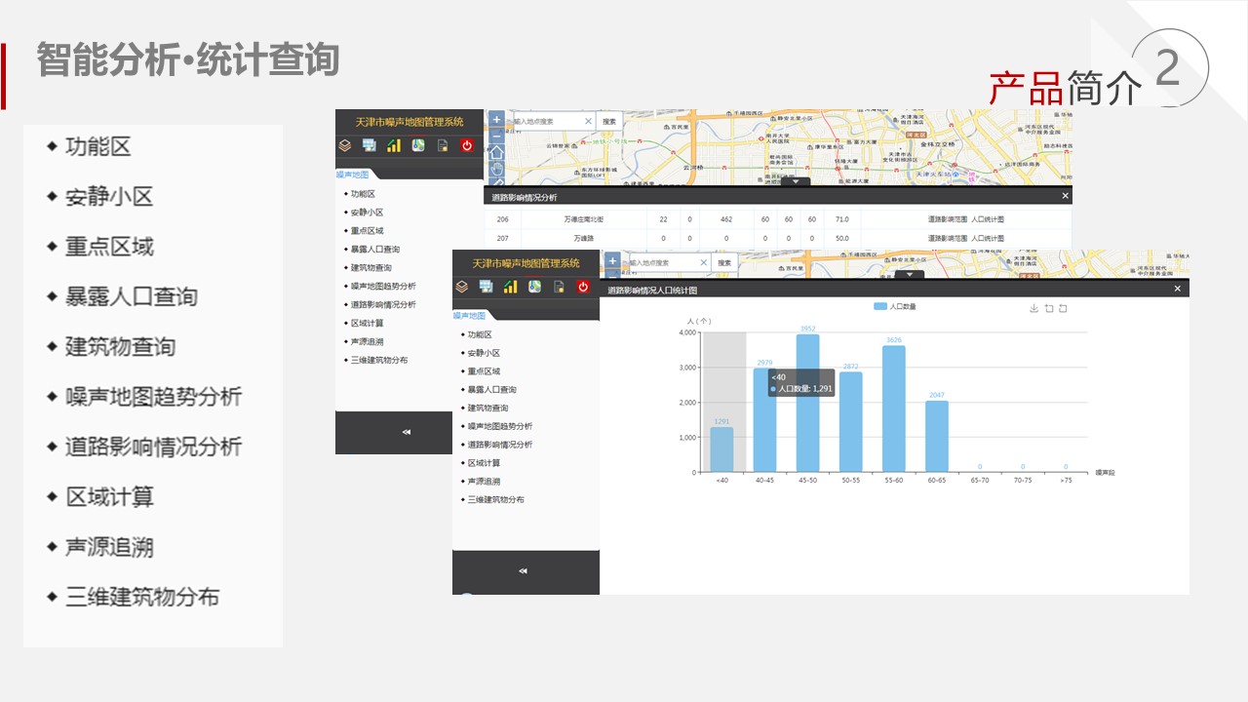
Task: Click the red power icon in the chart window
Action: tap(583, 287)
